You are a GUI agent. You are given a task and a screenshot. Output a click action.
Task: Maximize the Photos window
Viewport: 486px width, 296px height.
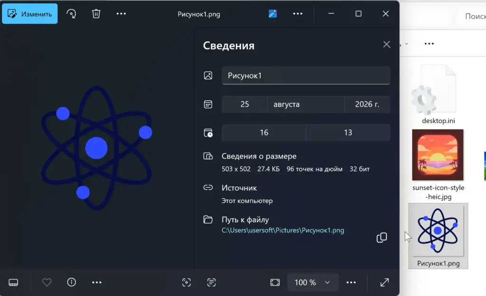(x=358, y=14)
